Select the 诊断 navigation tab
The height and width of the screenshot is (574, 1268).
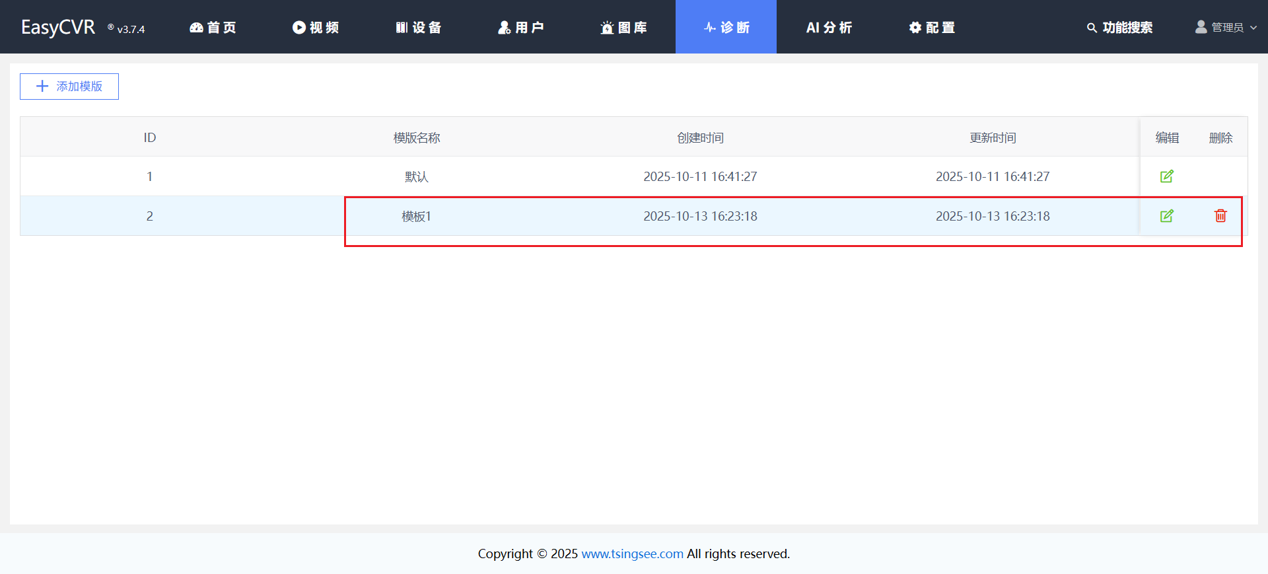pyautogui.click(x=726, y=28)
